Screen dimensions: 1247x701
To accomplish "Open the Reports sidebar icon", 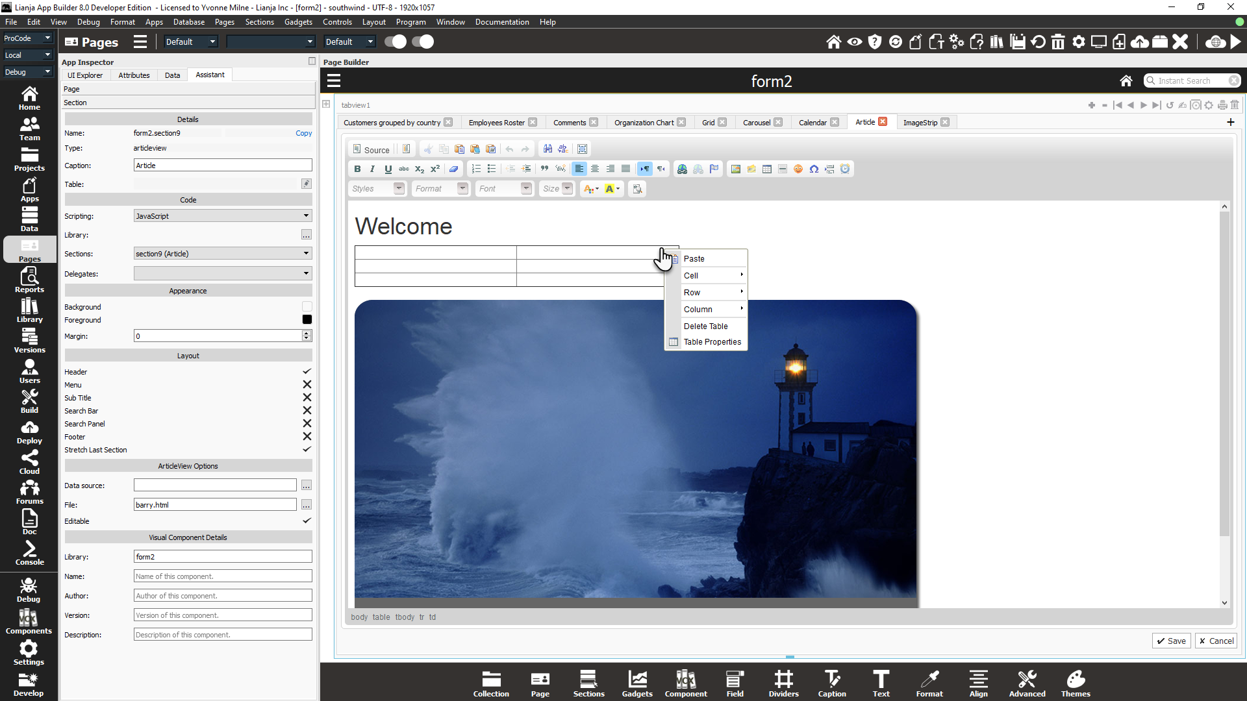I will (x=29, y=280).
